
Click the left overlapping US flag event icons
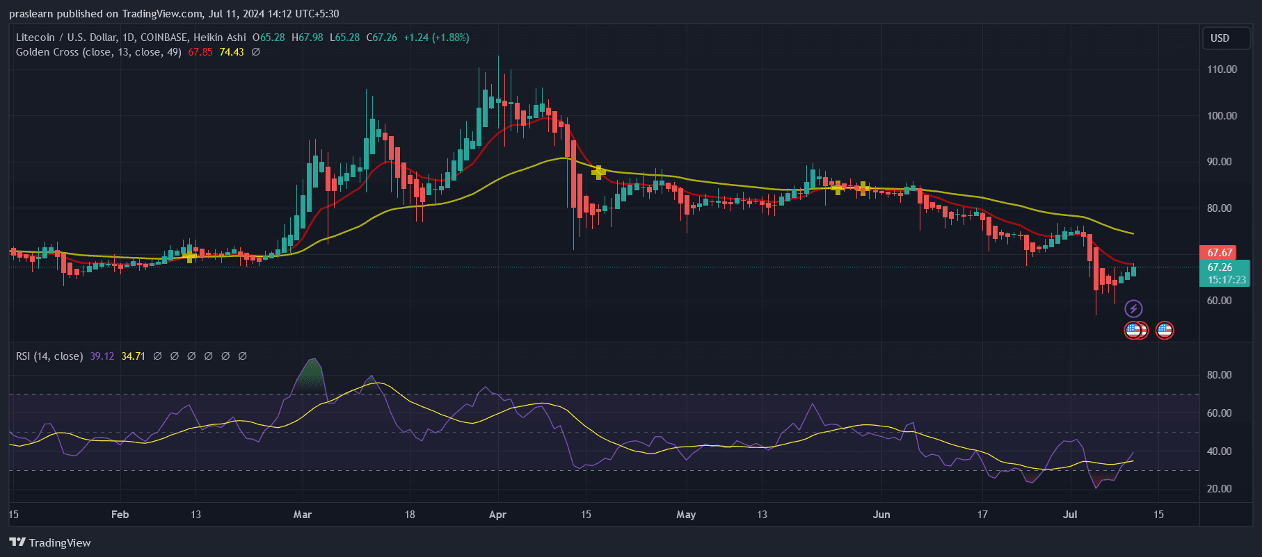[1135, 330]
